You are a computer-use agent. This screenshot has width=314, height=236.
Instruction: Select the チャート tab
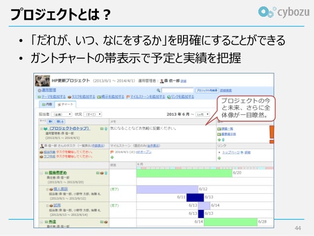(x=65, y=104)
